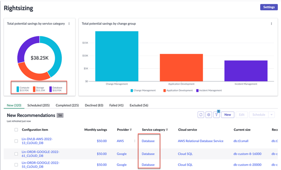Viewport: 281px width, 170px height.
Task: Open the service category chart options menu
Action: pyautogui.click(x=69, y=23)
